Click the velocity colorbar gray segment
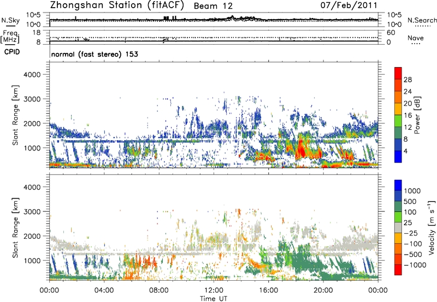437x302 pixels. [x=398, y=227]
